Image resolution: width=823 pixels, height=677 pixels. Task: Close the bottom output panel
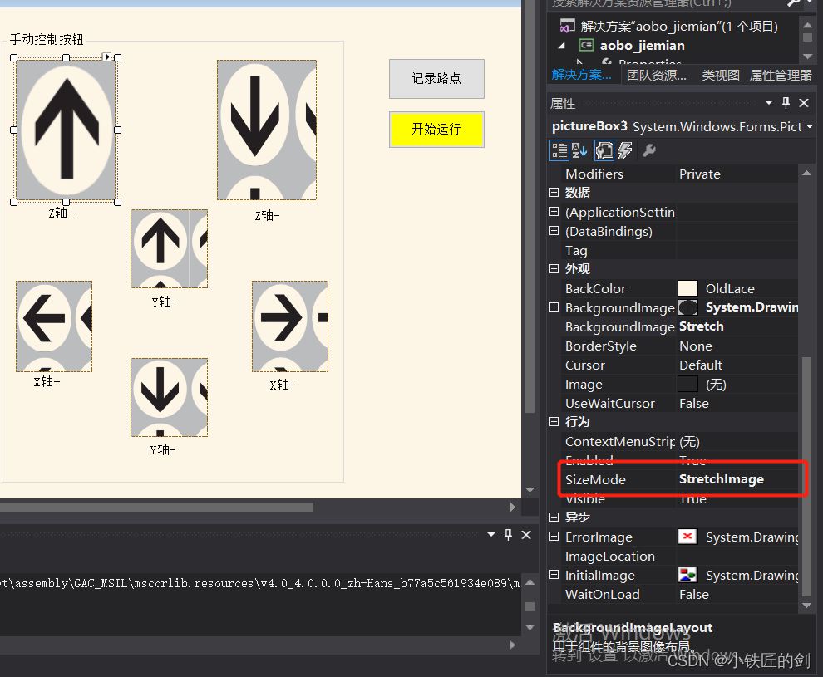[526, 534]
